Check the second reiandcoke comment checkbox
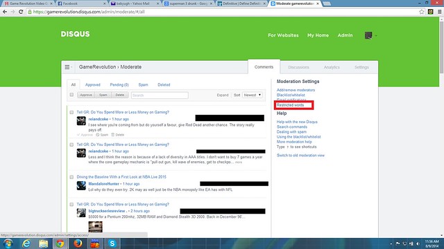Image resolution: width=444 pixels, height=249 pixels. 71,145
